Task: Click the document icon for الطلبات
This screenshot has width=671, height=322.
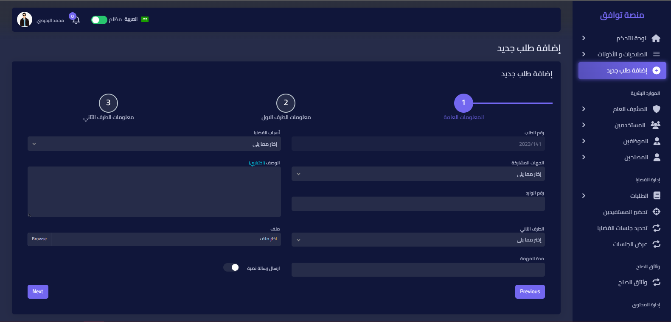Action: point(657,196)
